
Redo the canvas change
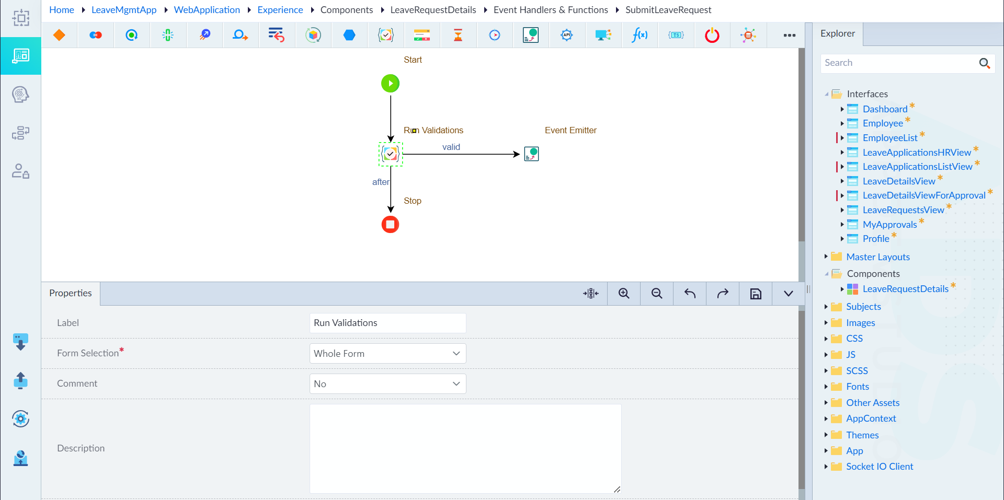coord(723,294)
